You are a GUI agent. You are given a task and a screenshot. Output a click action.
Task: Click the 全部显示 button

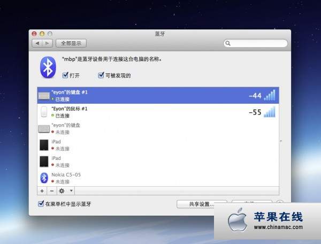71,43
